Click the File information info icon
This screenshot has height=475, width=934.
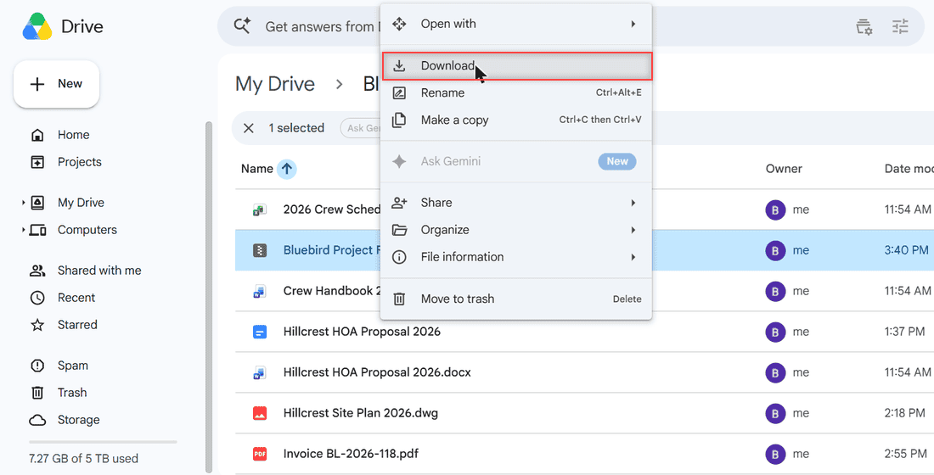tap(399, 257)
